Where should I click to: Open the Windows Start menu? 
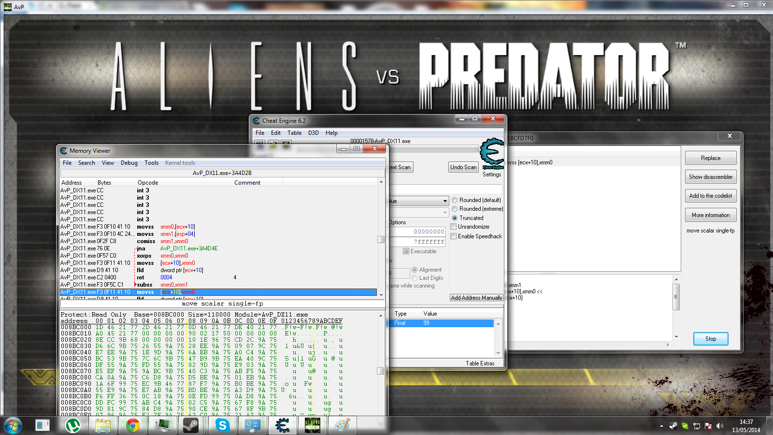[x=13, y=425]
